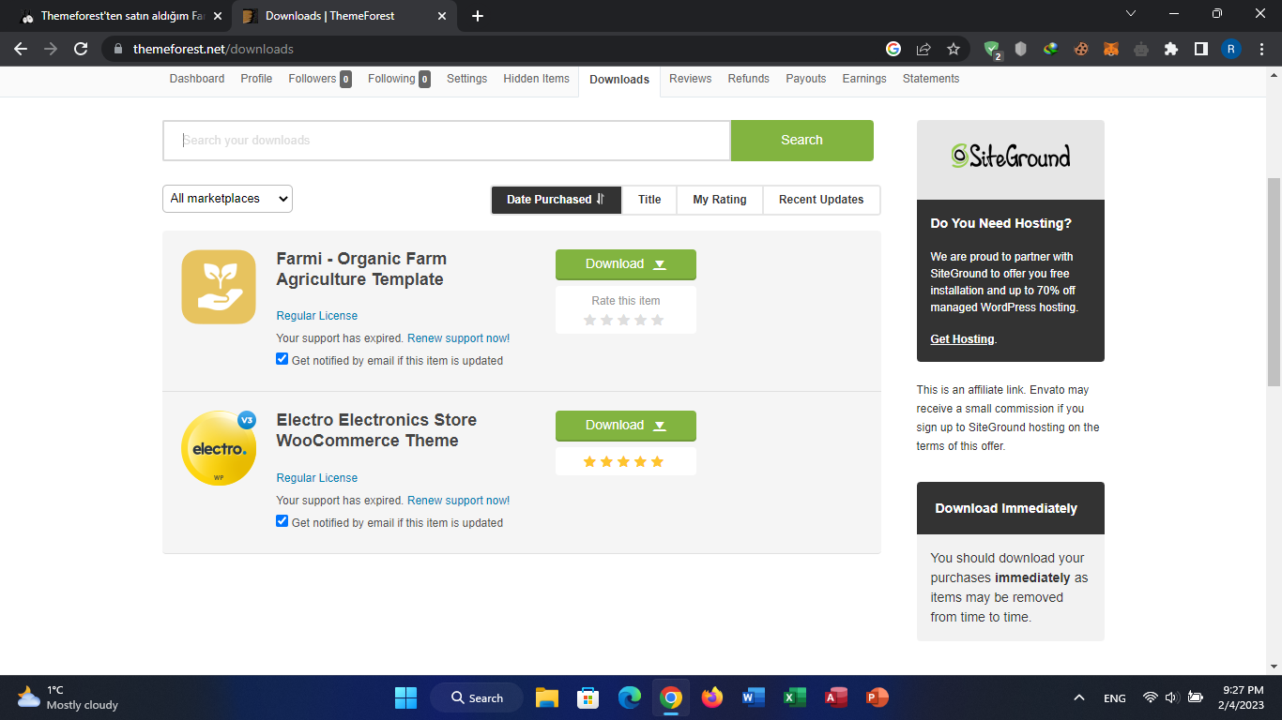Image resolution: width=1282 pixels, height=720 pixels.
Task: Open the Chrome three-dot menu
Action: click(1261, 49)
